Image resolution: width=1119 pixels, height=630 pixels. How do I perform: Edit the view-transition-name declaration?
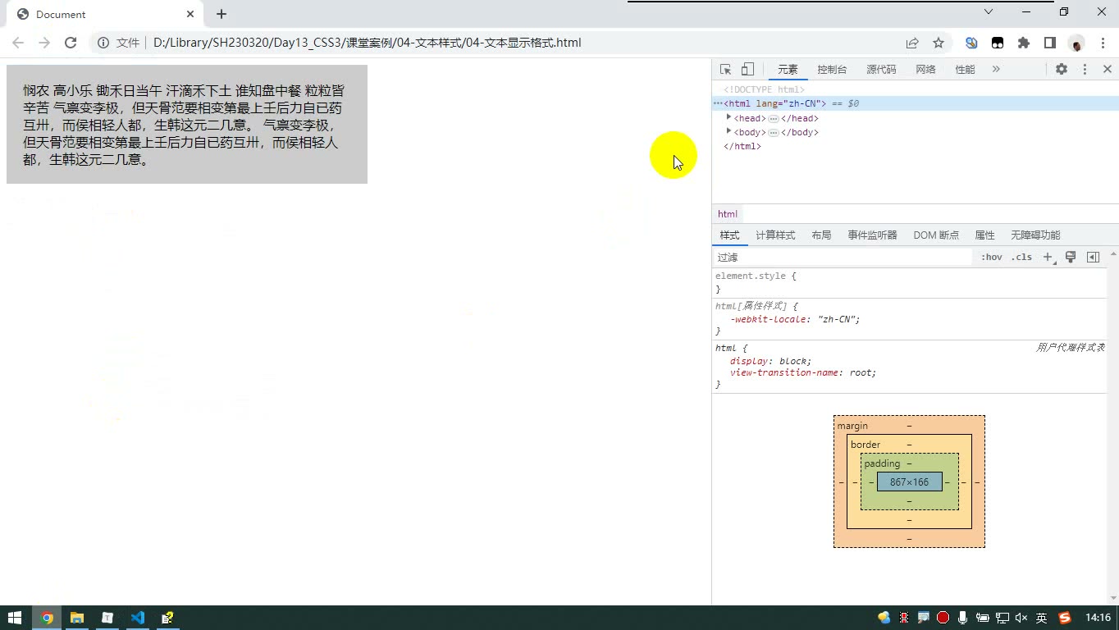click(802, 372)
